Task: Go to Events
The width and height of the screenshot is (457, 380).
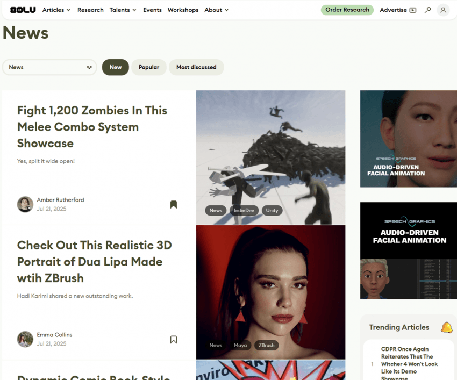Action: pyautogui.click(x=152, y=10)
